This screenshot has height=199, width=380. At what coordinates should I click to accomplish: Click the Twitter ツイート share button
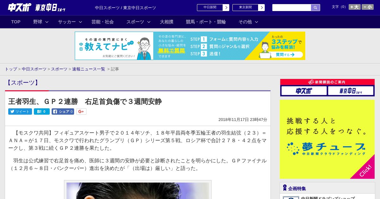pos(20,112)
